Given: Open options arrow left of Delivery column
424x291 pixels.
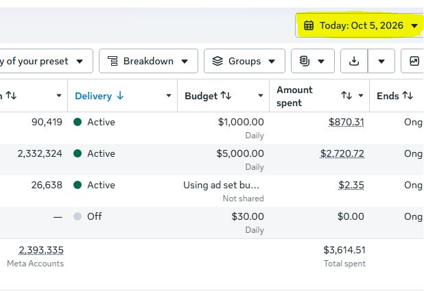Looking at the screenshot, I should coord(59,96).
